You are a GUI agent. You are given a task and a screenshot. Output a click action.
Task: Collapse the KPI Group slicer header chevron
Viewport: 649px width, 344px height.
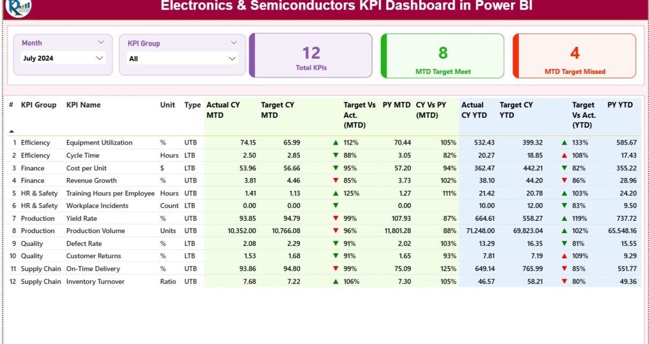coord(234,43)
